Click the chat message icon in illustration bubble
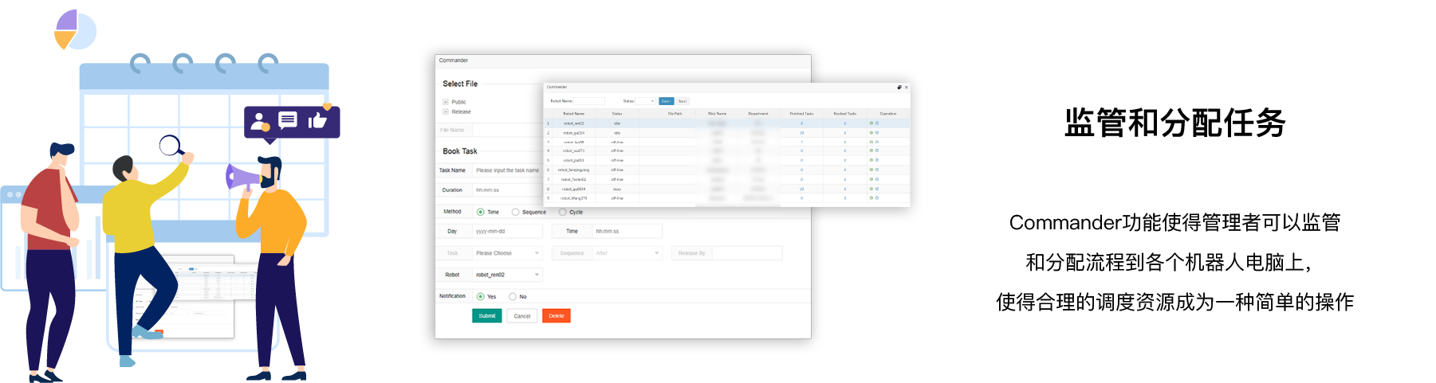Screen dimensions: 1436x383 click(x=288, y=120)
